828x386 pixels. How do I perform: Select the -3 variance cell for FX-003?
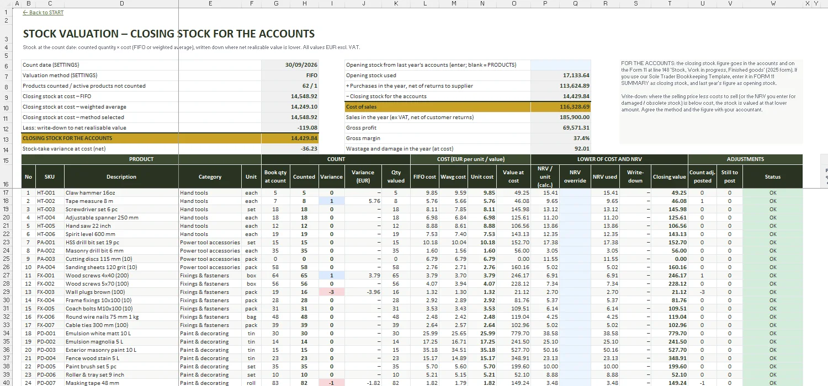click(x=332, y=292)
